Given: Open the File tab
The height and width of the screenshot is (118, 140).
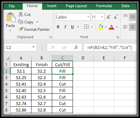Looking at the screenshot, I should 12,6.
